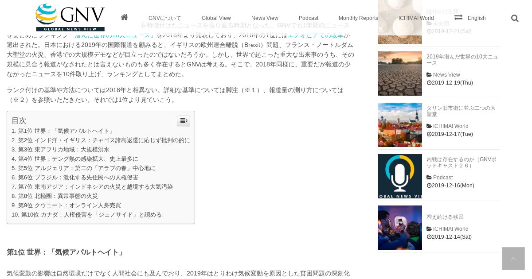The width and height of the screenshot is (532, 279).
Task: Click the GNV Global News View logo
Action: pyautogui.click(x=70, y=17)
